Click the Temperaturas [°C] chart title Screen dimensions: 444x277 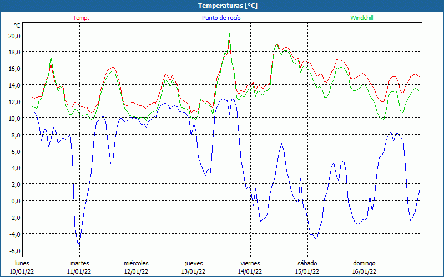(228, 6)
